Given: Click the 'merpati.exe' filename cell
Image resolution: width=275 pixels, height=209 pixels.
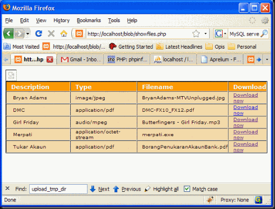Looking at the screenshot, I should click(183, 134).
